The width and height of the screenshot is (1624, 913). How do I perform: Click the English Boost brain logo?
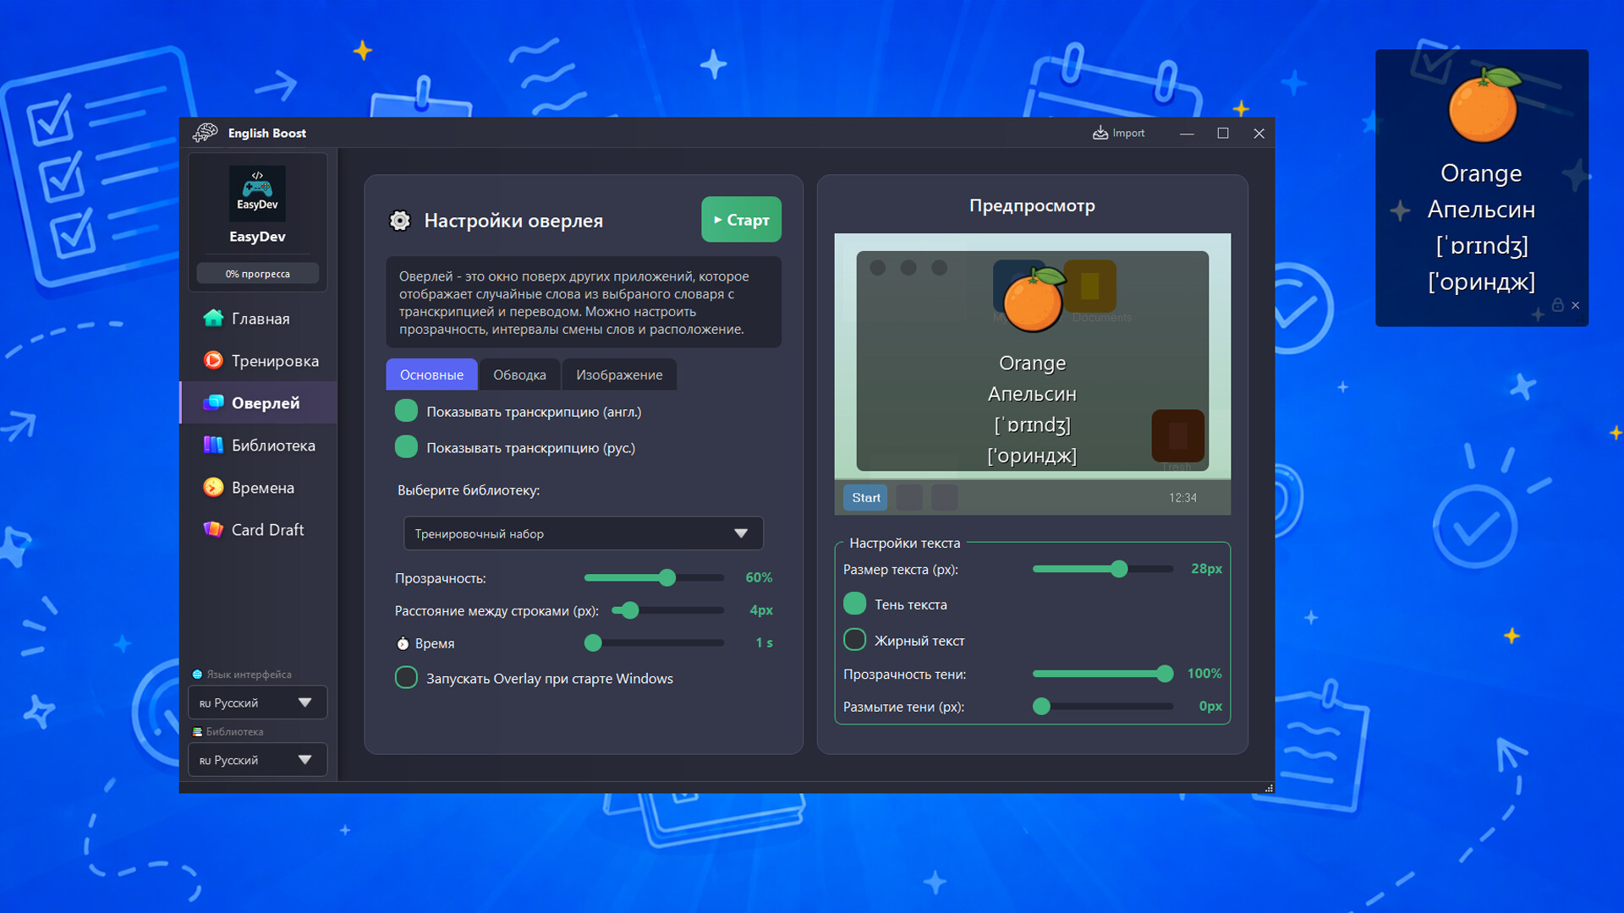click(x=205, y=133)
